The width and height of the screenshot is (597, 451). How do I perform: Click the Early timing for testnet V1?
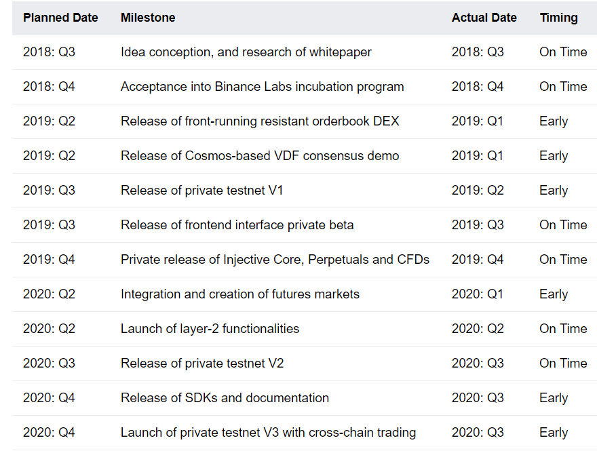point(553,191)
